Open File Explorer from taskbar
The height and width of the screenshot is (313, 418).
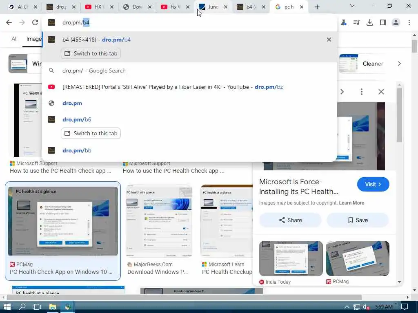tap(53, 307)
